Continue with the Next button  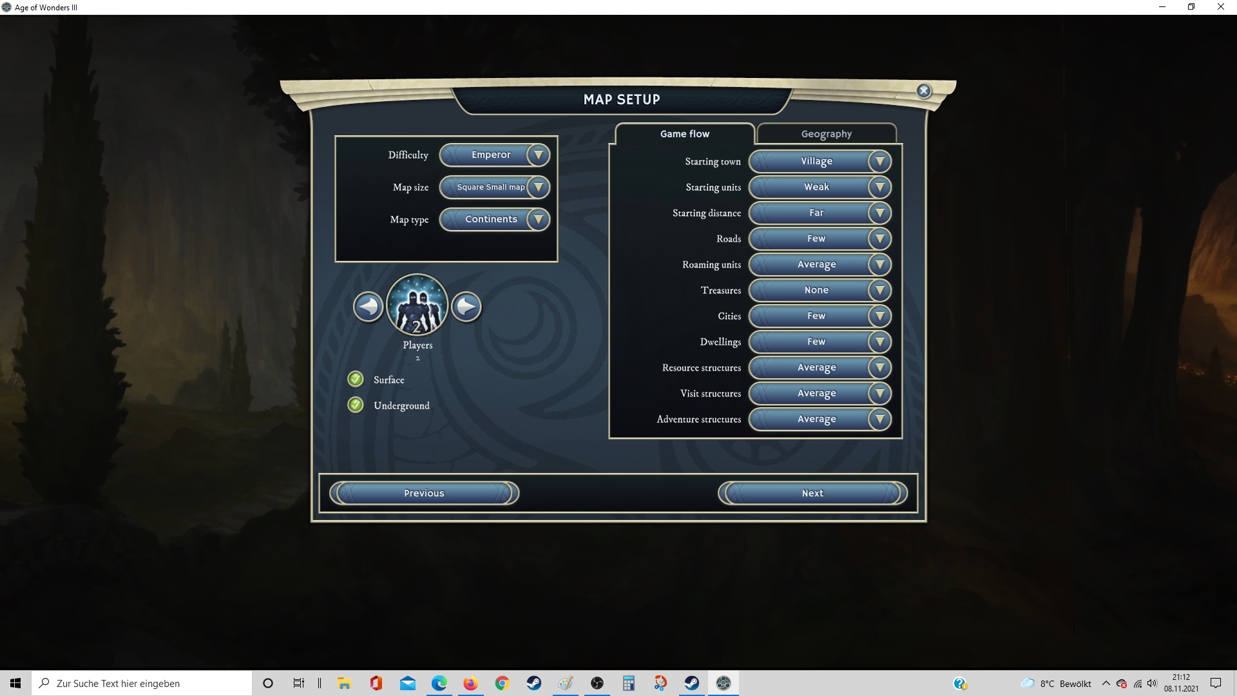[x=812, y=493]
